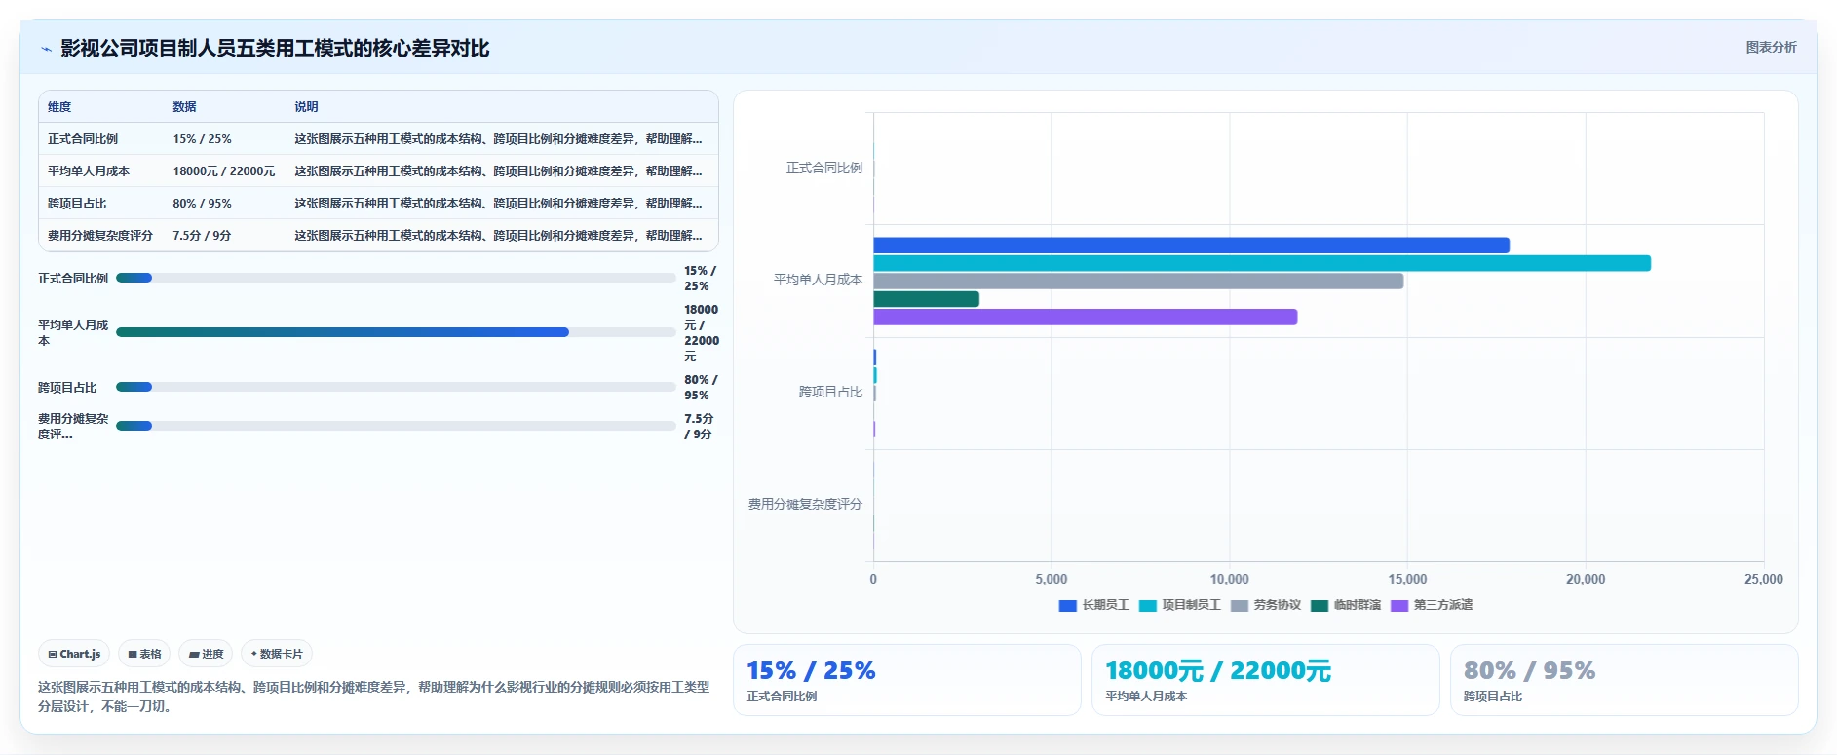
Task: Open the 18000元 / 22000元 data card
Action: pyautogui.click(x=1265, y=680)
